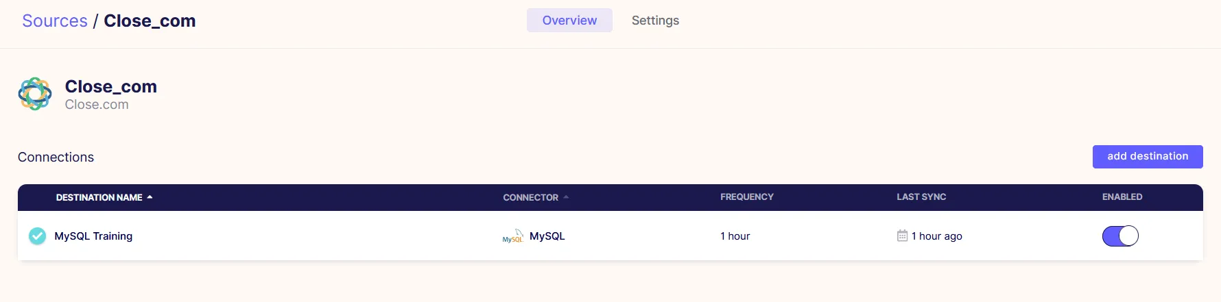Switch to the Overview tab

pos(569,21)
